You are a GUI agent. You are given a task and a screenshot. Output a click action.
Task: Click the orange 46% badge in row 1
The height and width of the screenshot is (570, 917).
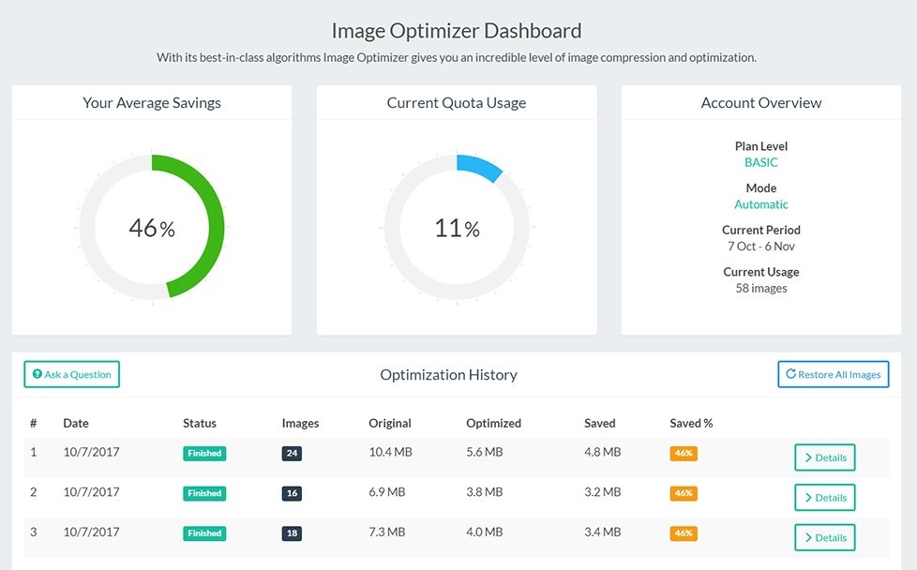(684, 453)
